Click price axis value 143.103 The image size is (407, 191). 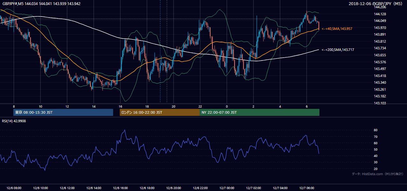click(x=380, y=103)
